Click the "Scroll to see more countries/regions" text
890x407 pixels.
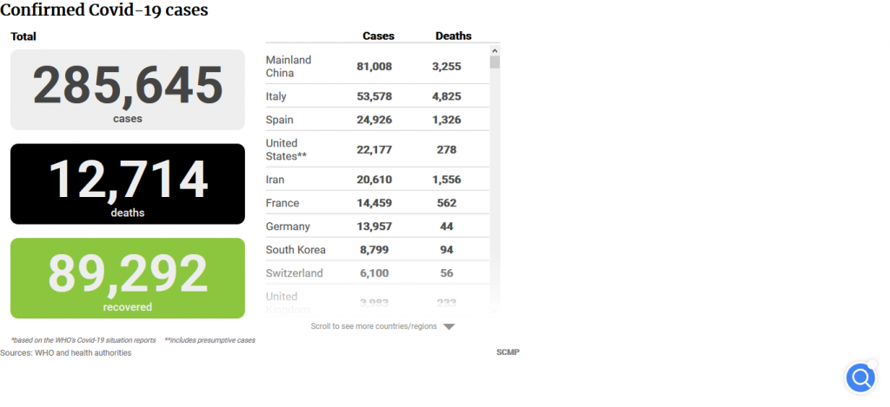coord(375,327)
